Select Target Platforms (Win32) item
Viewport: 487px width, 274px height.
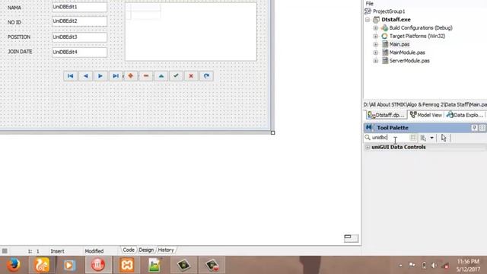click(x=417, y=36)
